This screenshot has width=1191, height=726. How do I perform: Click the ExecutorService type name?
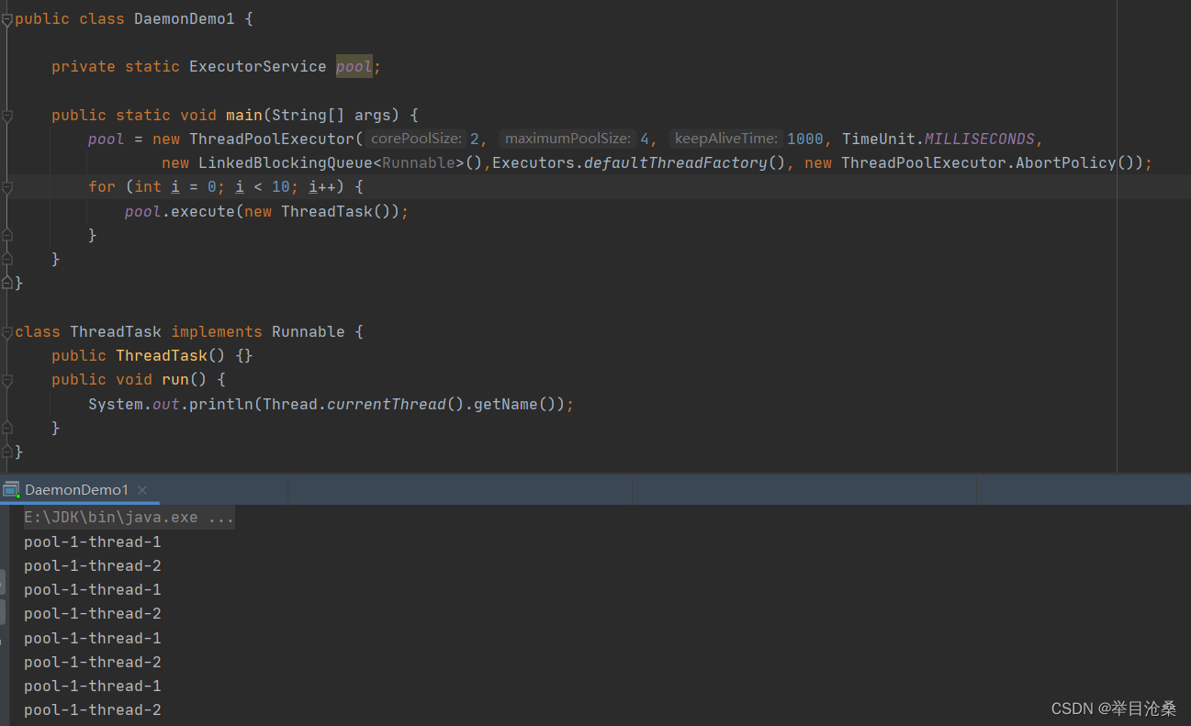point(258,67)
